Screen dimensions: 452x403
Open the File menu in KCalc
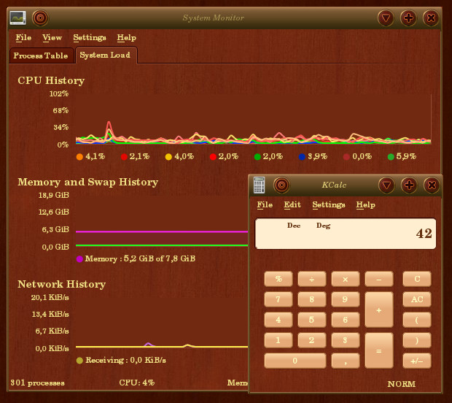(x=265, y=204)
